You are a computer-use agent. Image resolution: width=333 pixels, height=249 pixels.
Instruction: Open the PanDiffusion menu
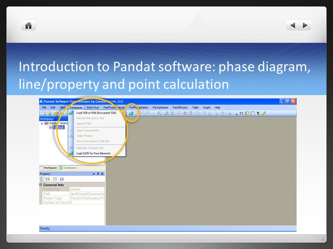click(x=180, y=108)
